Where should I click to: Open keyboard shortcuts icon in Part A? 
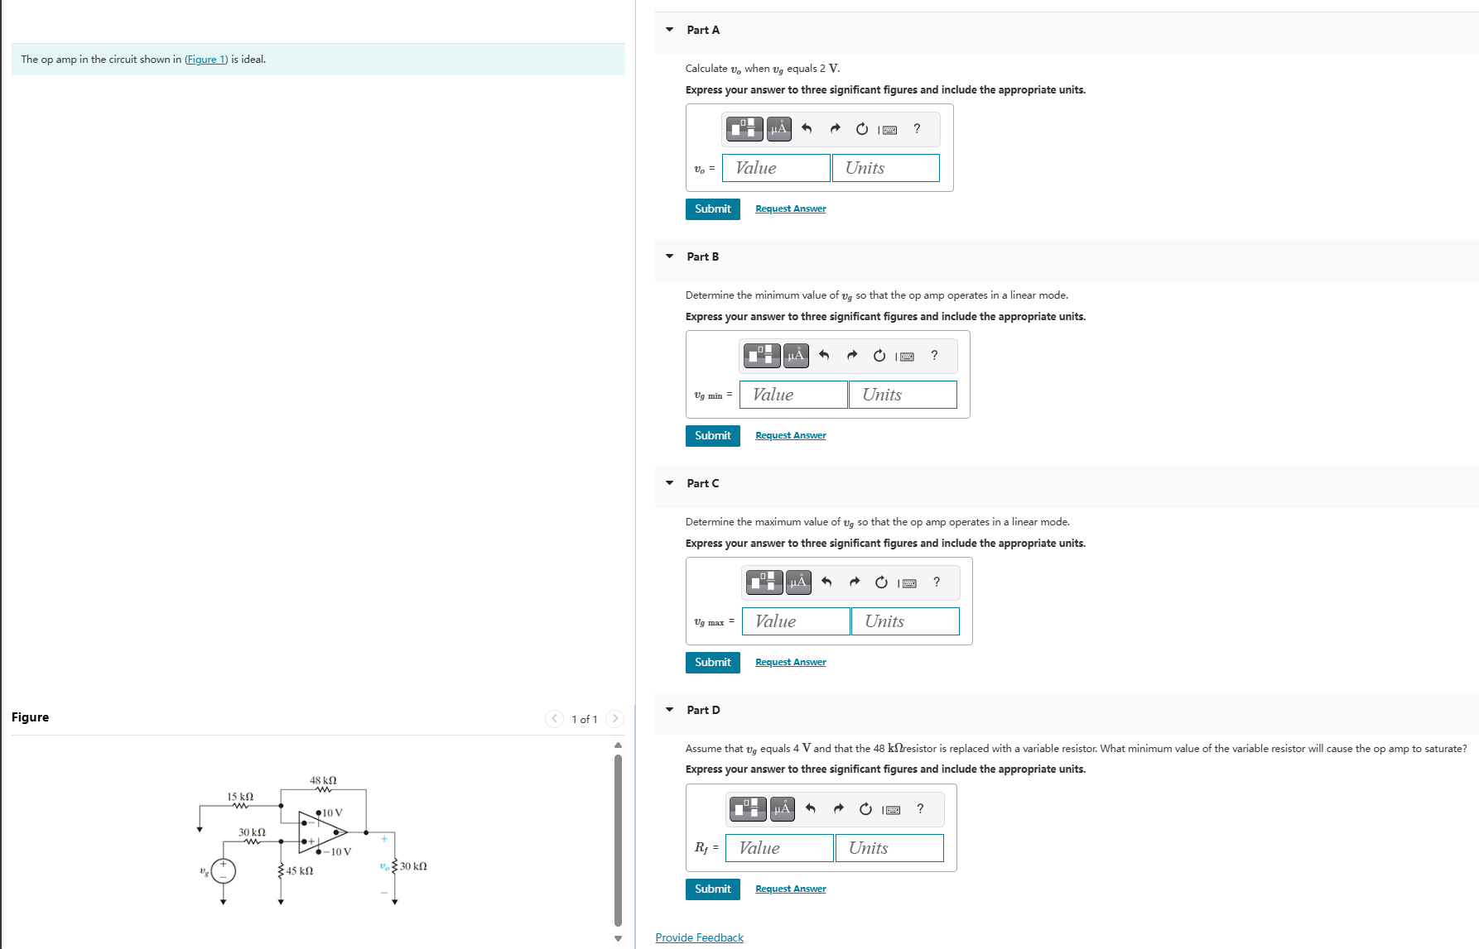pos(889,130)
